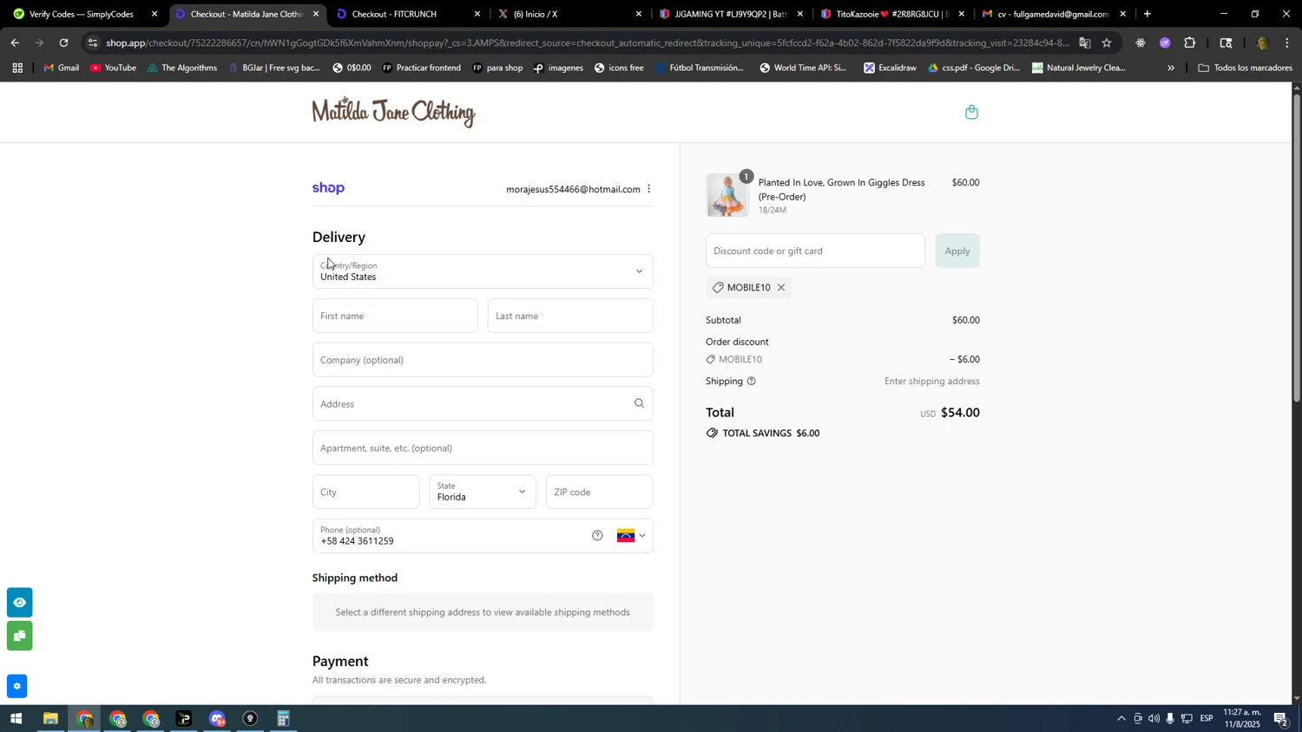Open the phone country flag selector

[x=631, y=536]
